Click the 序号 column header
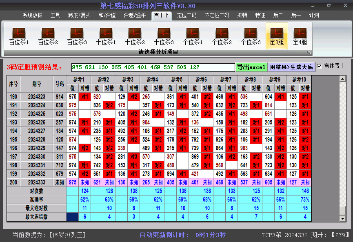The height and width of the screenshot is (242, 353). pos(13,84)
